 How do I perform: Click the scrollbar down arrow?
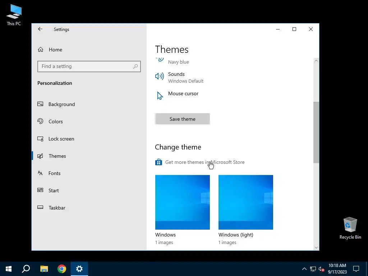(x=316, y=247)
